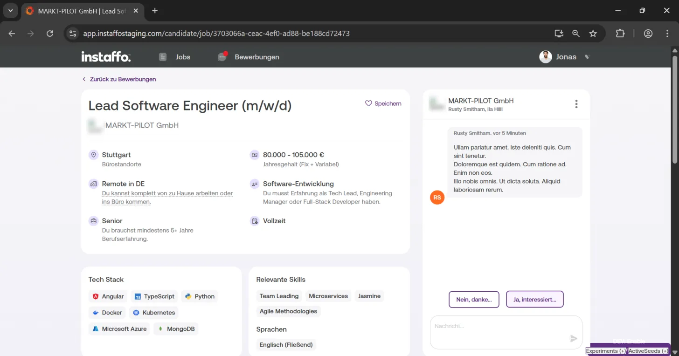
Task: Click the Lead Software Engineer job title
Action: tap(190, 106)
